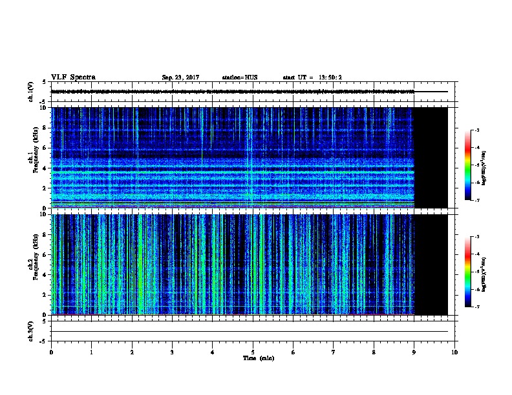This screenshot has height=395, width=512.
Task: Click the "Time (min)" x-axis label
Action: pos(259,358)
